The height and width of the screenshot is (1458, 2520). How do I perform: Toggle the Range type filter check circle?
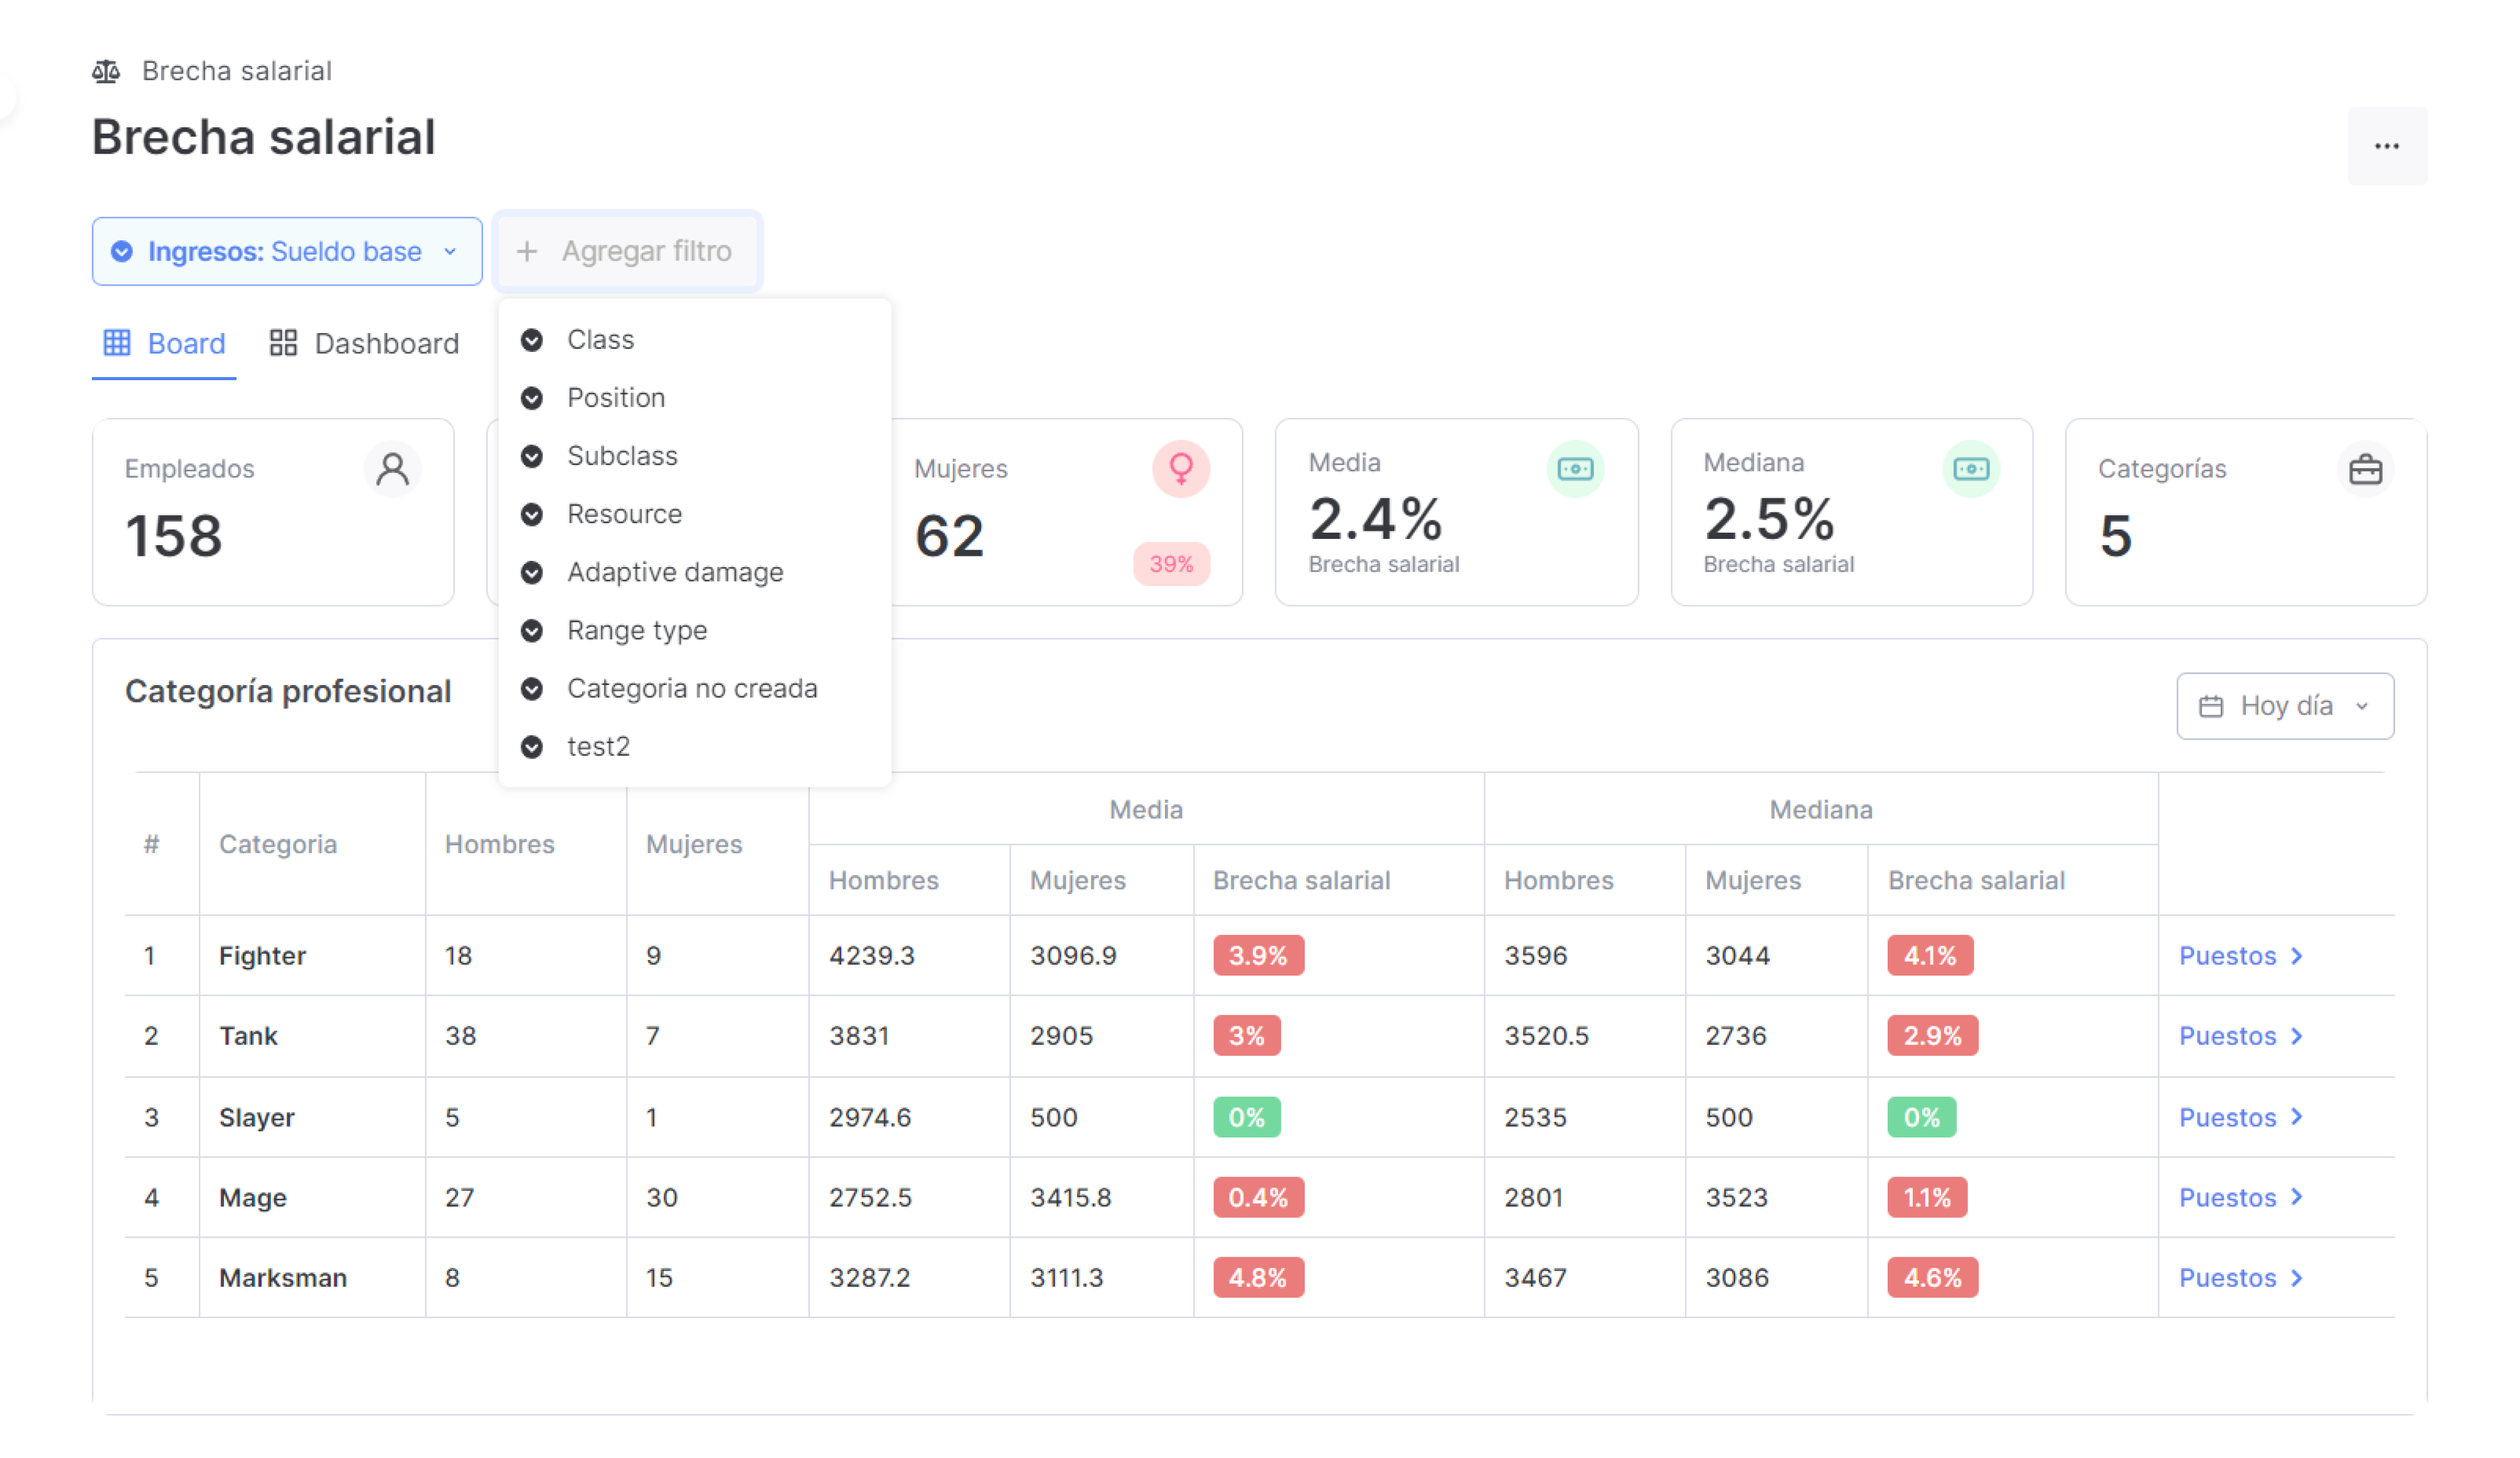pos(532,630)
